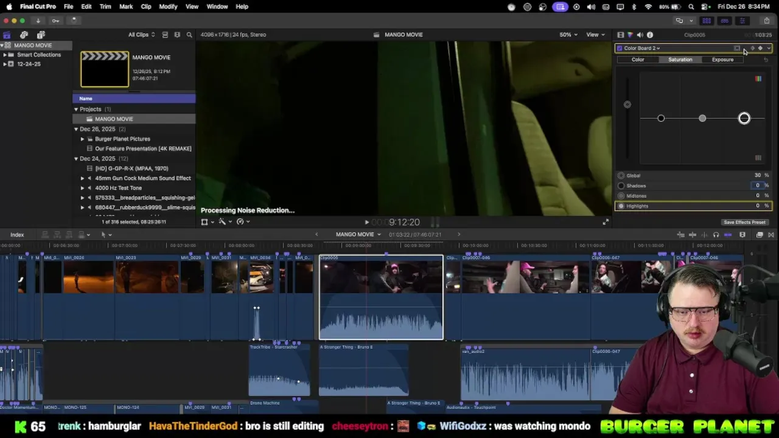Click the Global saturation side slider
The height and width of the screenshot is (438, 779).
click(627, 105)
